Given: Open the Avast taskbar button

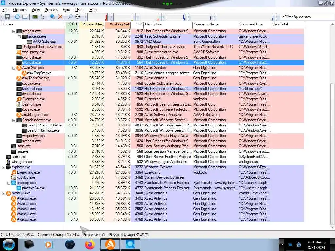Looking at the screenshot, I should tap(110, 244).
